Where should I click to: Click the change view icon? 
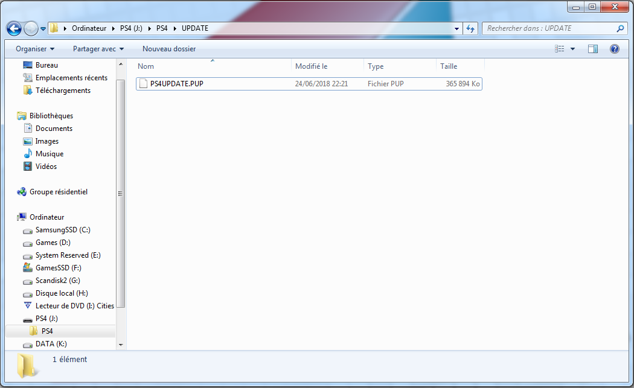tap(560, 49)
